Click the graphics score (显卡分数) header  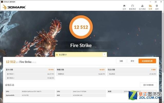(x=9, y=70)
